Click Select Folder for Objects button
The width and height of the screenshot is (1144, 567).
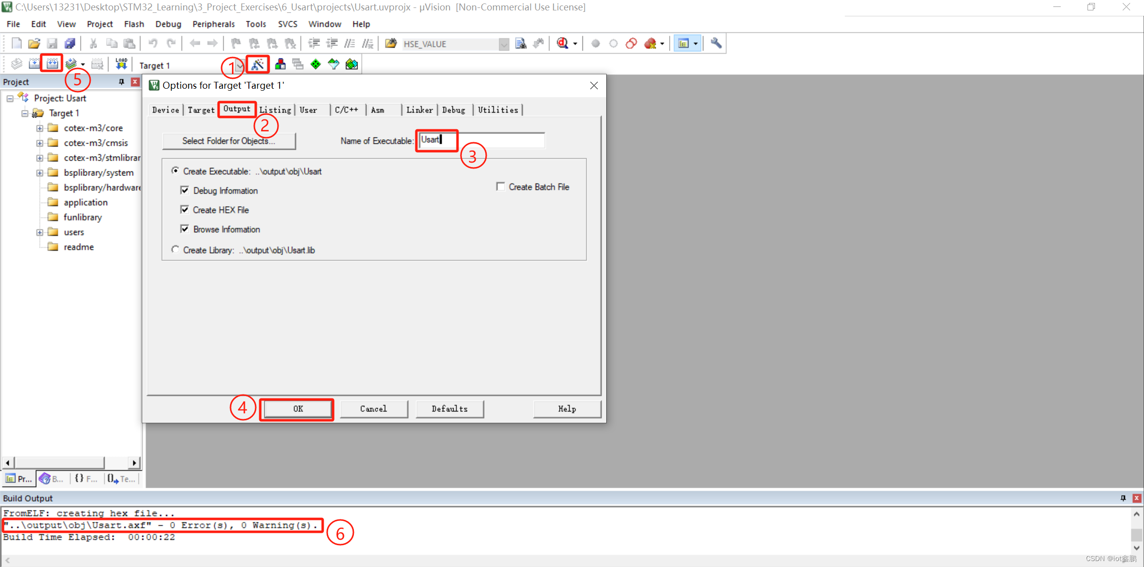(229, 141)
